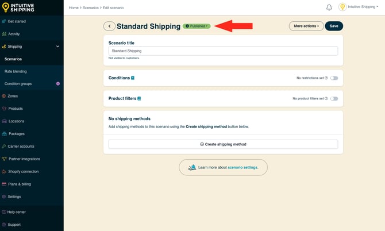Collapse the Shipping sidebar section
This screenshot has height=231, width=385.
click(57, 47)
